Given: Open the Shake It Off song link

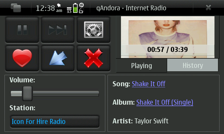Looking at the screenshot, I should point(149,84).
